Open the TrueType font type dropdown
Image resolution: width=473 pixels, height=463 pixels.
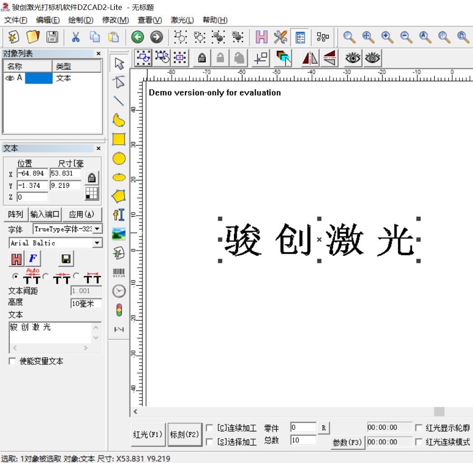[97, 229]
